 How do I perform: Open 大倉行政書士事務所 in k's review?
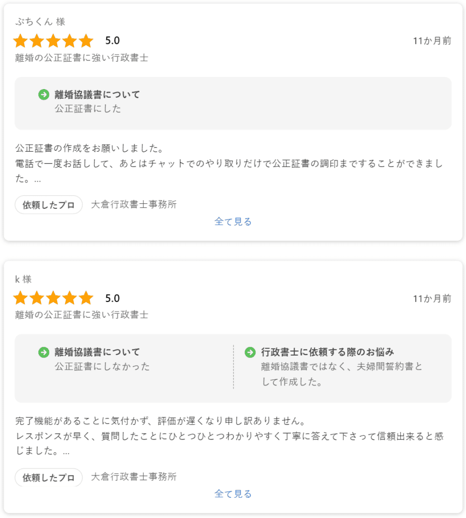[134, 477]
